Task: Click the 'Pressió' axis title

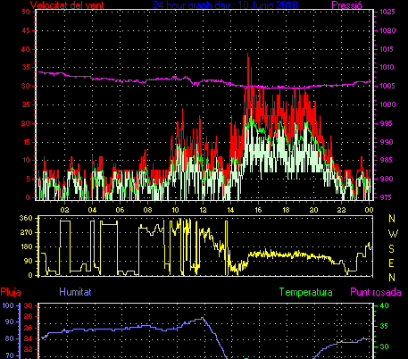Action: pos(346,5)
